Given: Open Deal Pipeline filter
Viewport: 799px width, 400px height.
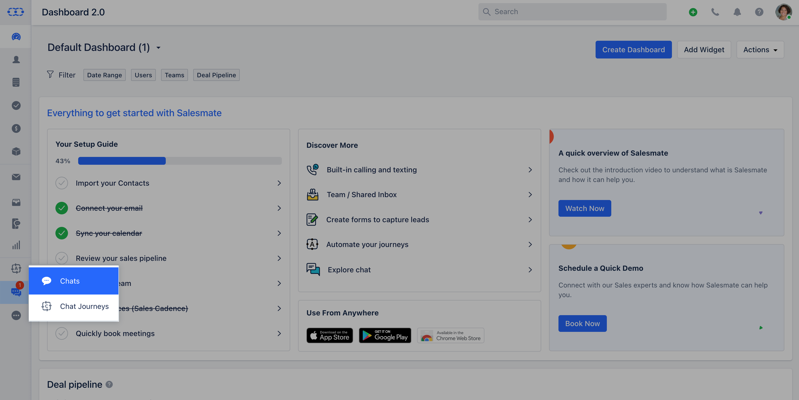Looking at the screenshot, I should (x=216, y=75).
